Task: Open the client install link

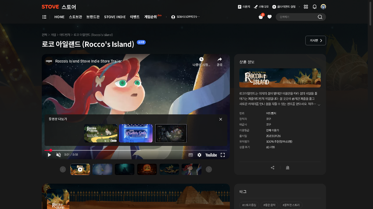Action: pyautogui.click(x=284, y=7)
